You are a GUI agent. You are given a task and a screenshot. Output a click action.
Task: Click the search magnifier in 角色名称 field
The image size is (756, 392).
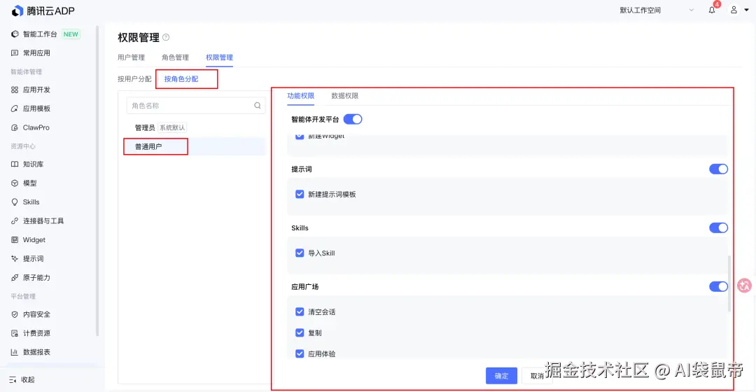pos(258,106)
